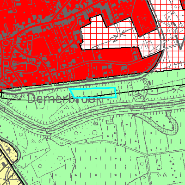The width and height of the screenshot is (185, 185).
Task: Click the "Demerbroek" place name label
Action: [65, 99]
